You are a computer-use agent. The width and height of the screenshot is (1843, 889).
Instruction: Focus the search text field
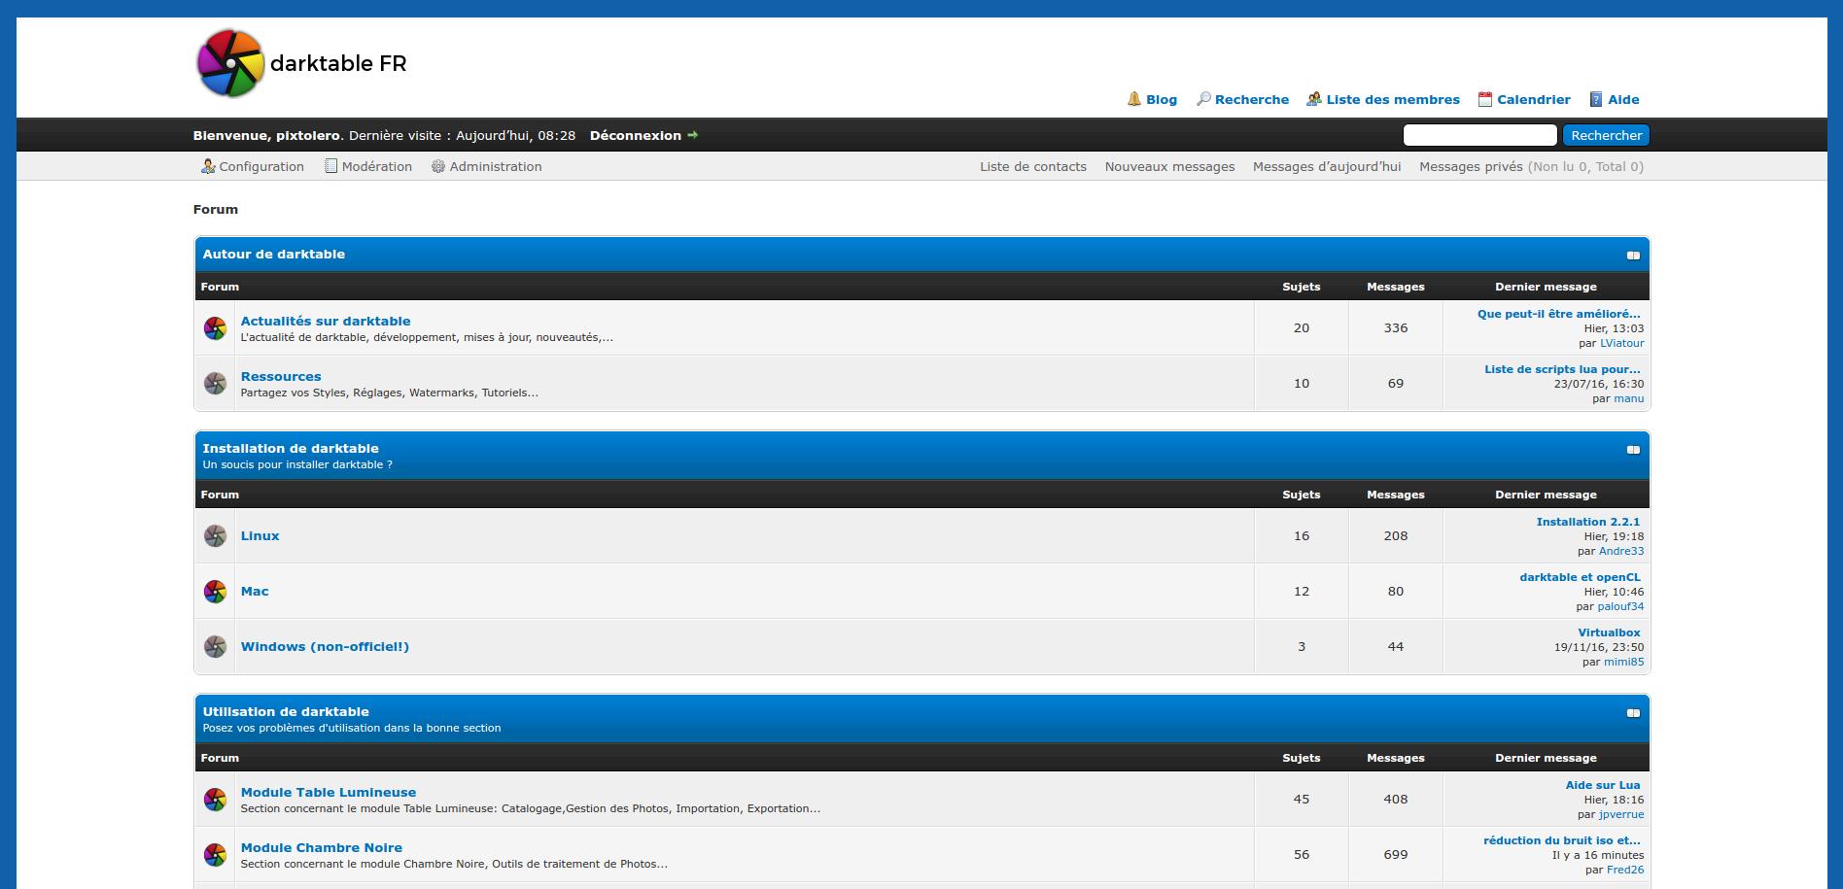(x=1480, y=135)
